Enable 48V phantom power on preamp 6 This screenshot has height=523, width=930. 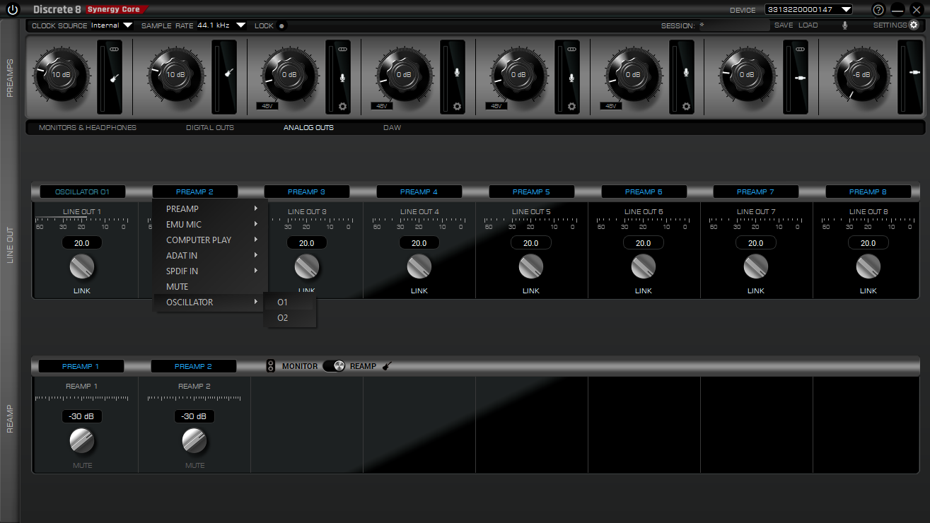tap(610, 106)
